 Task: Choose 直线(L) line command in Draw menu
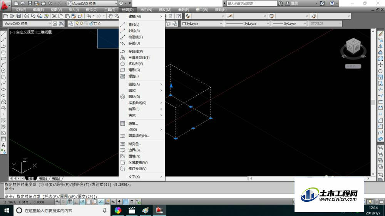pos(142,25)
